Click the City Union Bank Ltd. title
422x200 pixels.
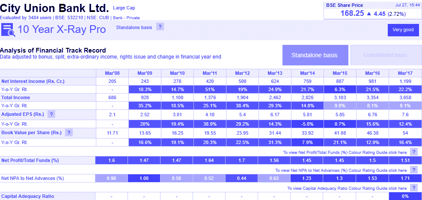(x=54, y=8)
